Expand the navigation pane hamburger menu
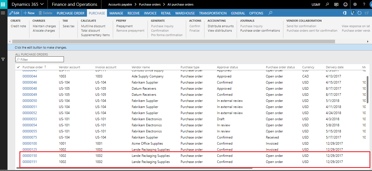Screen dimensions: 372x171 pos(3,13)
